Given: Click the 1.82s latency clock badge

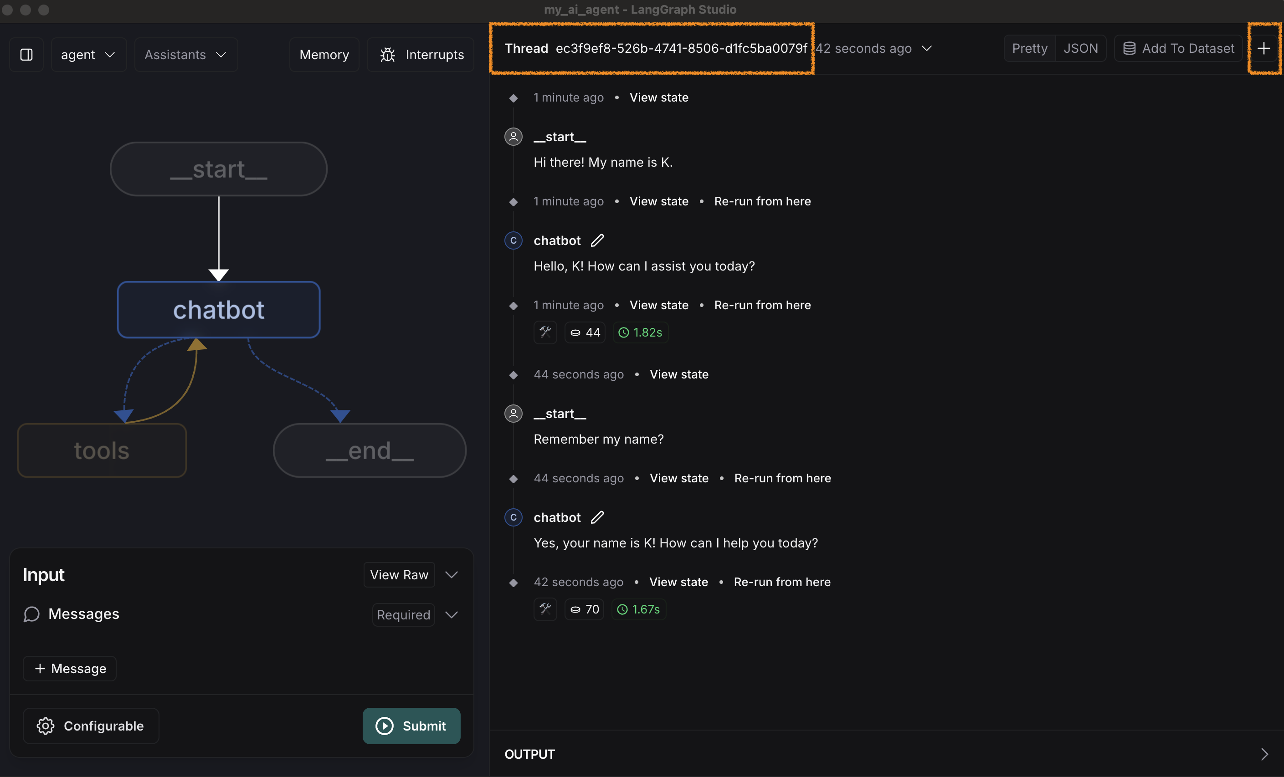Looking at the screenshot, I should (641, 332).
